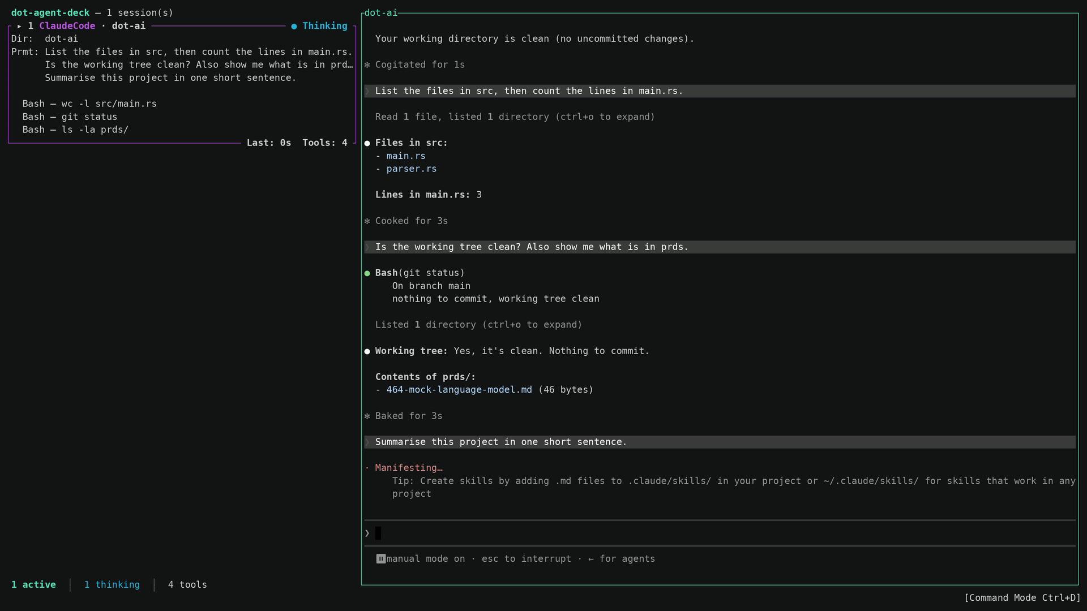The height and width of the screenshot is (611, 1087).
Task: Click the 'Baked for 3s' asterisk icon
Action: click(367, 416)
